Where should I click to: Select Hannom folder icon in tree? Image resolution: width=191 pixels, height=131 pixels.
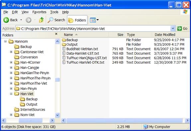tap(11, 41)
